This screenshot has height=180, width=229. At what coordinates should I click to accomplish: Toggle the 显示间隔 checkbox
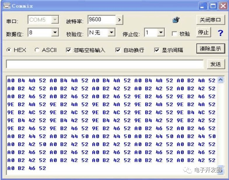(156, 50)
